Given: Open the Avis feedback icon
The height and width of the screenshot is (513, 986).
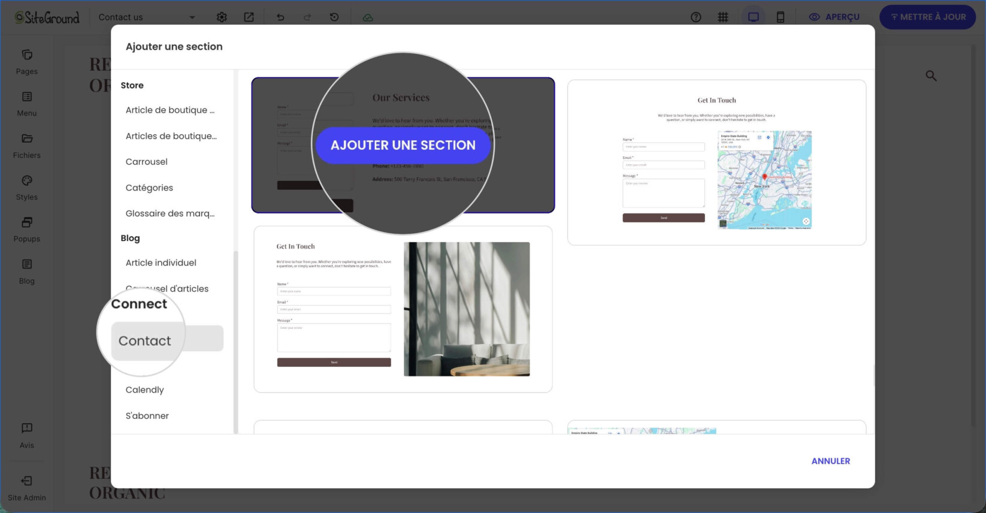Looking at the screenshot, I should (x=26, y=436).
